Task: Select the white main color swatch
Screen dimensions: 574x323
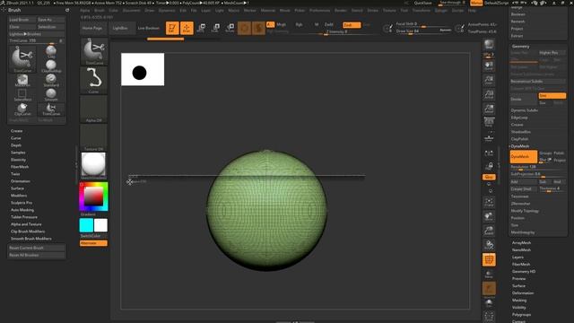Action: point(100,225)
